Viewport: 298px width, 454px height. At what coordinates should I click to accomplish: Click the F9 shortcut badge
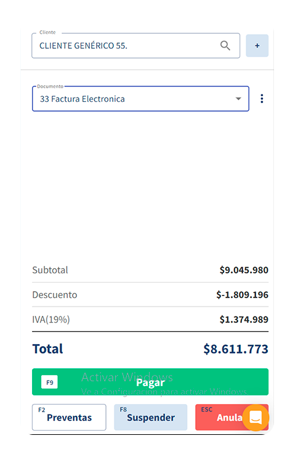pyautogui.click(x=49, y=382)
